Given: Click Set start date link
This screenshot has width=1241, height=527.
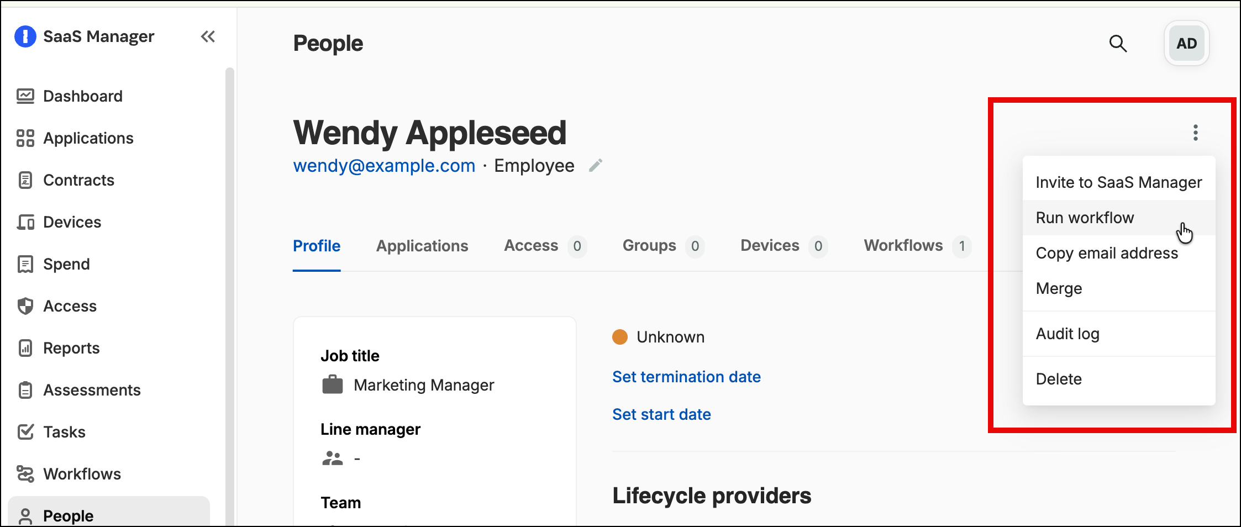Looking at the screenshot, I should [661, 414].
